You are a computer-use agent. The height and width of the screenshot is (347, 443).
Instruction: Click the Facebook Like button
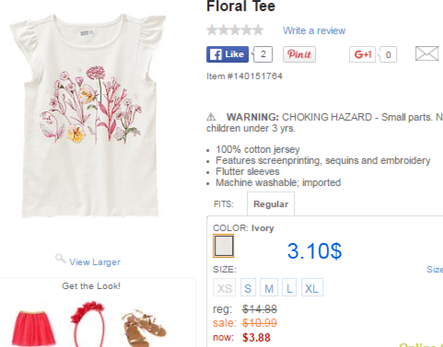[x=227, y=54]
